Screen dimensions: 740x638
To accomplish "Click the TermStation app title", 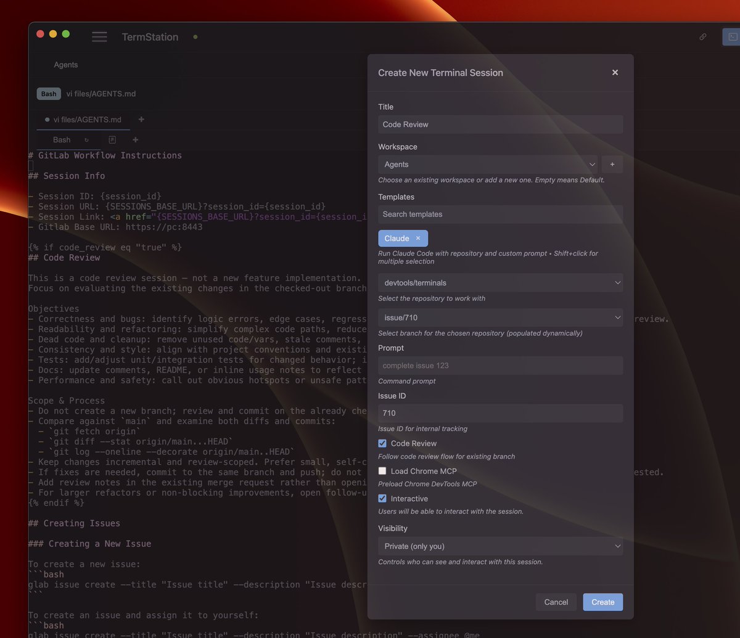I will (x=150, y=37).
